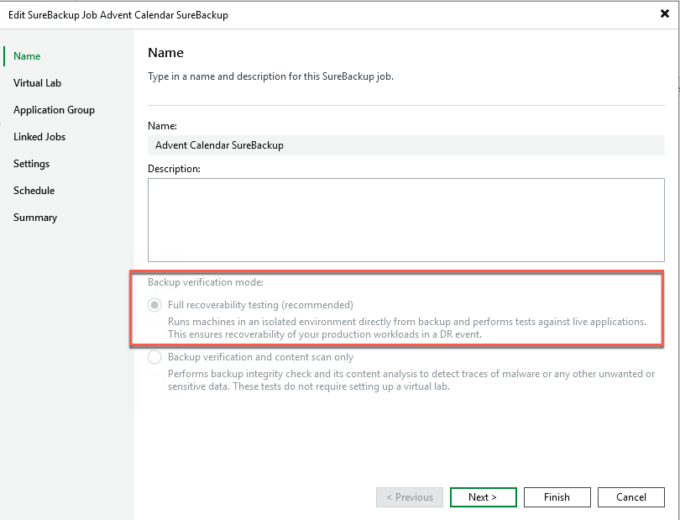Click the Name field containing Advent Calendar SureBackup
Screen dimensions: 680x520
(406, 145)
